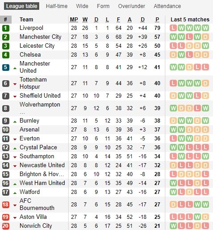Click the red position 20 badge
Image resolution: width=213 pixels, height=230 pixels.
coord(6,226)
